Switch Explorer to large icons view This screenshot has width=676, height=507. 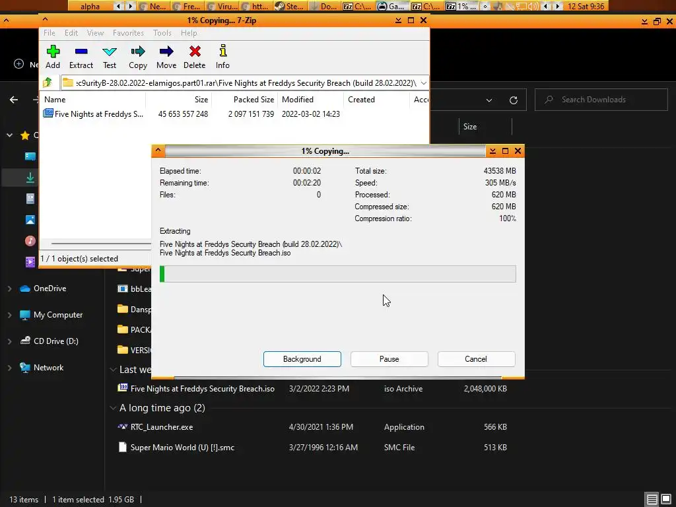pyautogui.click(x=666, y=499)
